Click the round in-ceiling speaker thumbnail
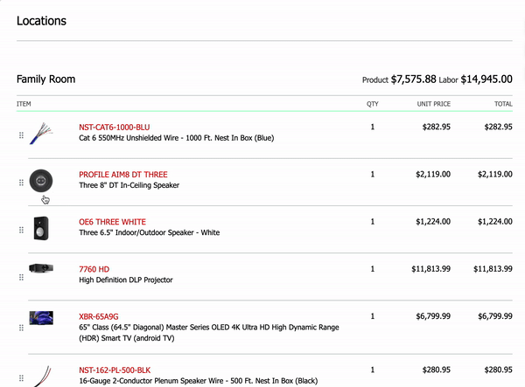This screenshot has height=387, width=525. click(x=41, y=181)
